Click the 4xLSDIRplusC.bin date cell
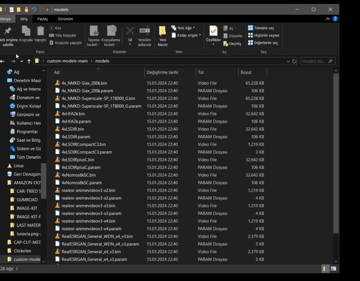 [162, 160]
